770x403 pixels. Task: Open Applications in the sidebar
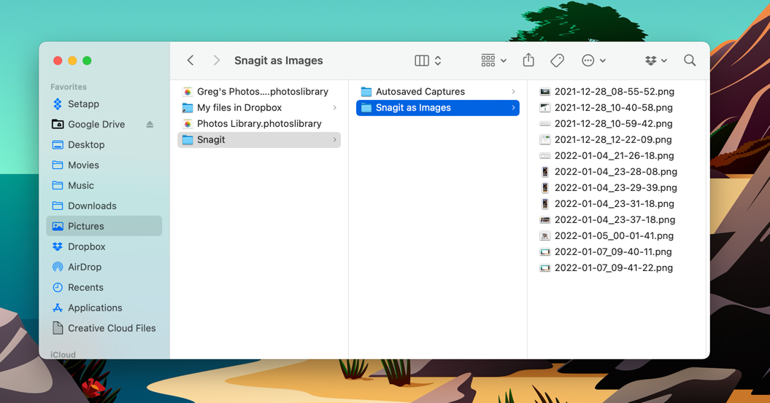click(x=104, y=308)
